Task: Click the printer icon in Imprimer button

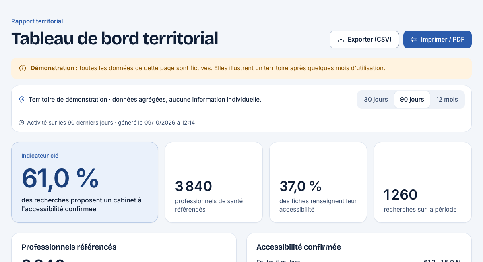Action: click(414, 40)
